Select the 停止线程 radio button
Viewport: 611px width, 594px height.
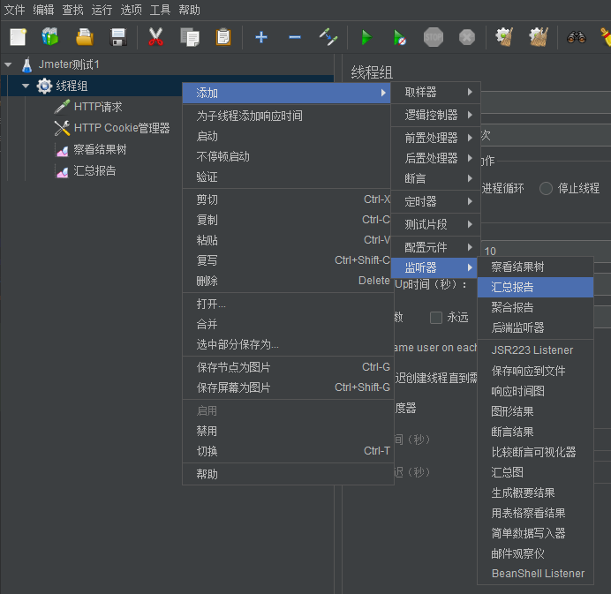point(547,188)
